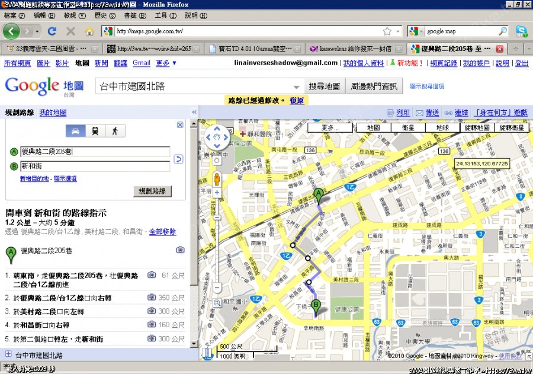Expand the 台中市建國北路 result at panel bottom
Image resolution: width=533 pixels, height=374 pixels.
8,354
